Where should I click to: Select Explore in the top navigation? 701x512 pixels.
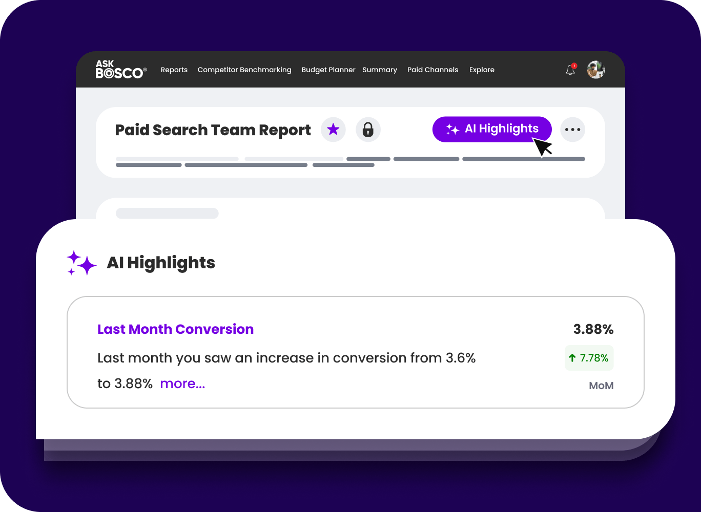[x=482, y=70]
